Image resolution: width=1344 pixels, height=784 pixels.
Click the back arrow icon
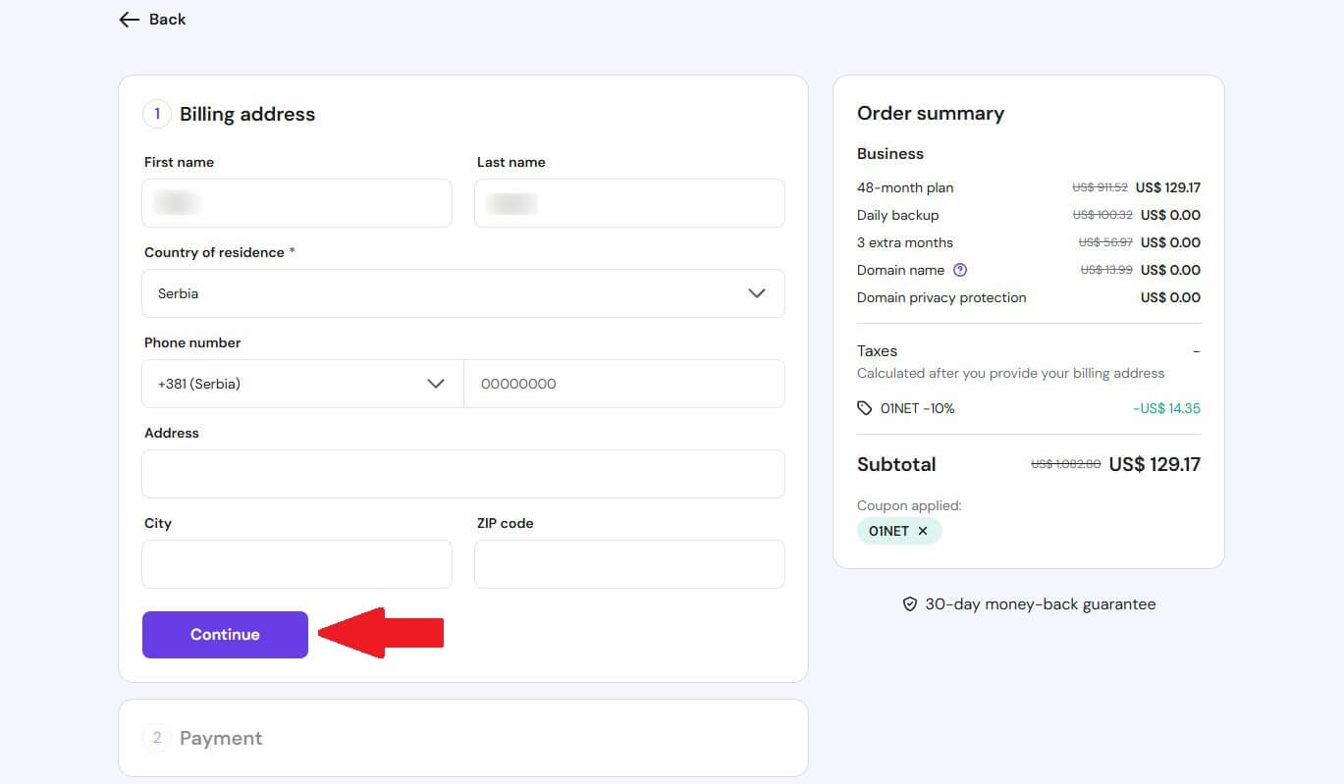(x=128, y=19)
